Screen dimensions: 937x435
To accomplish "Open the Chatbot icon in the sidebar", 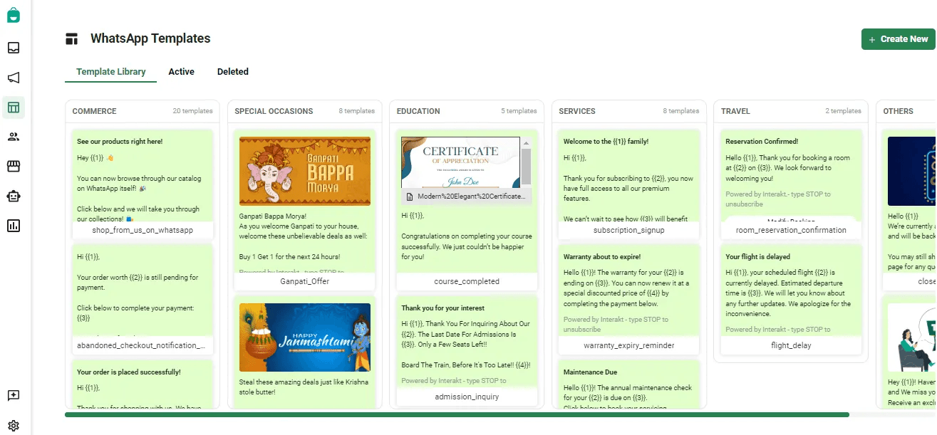I will coord(14,196).
